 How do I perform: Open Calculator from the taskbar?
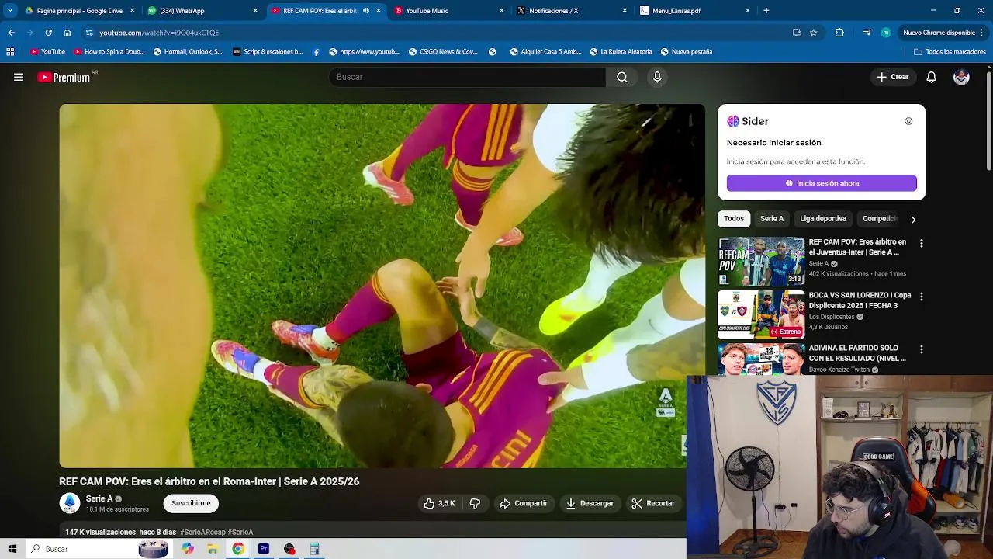[314, 549]
